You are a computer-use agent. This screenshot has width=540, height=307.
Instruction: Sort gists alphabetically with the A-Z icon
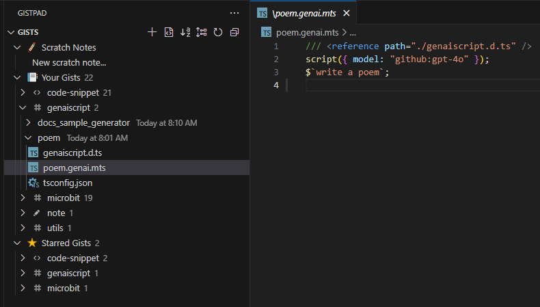(x=185, y=32)
